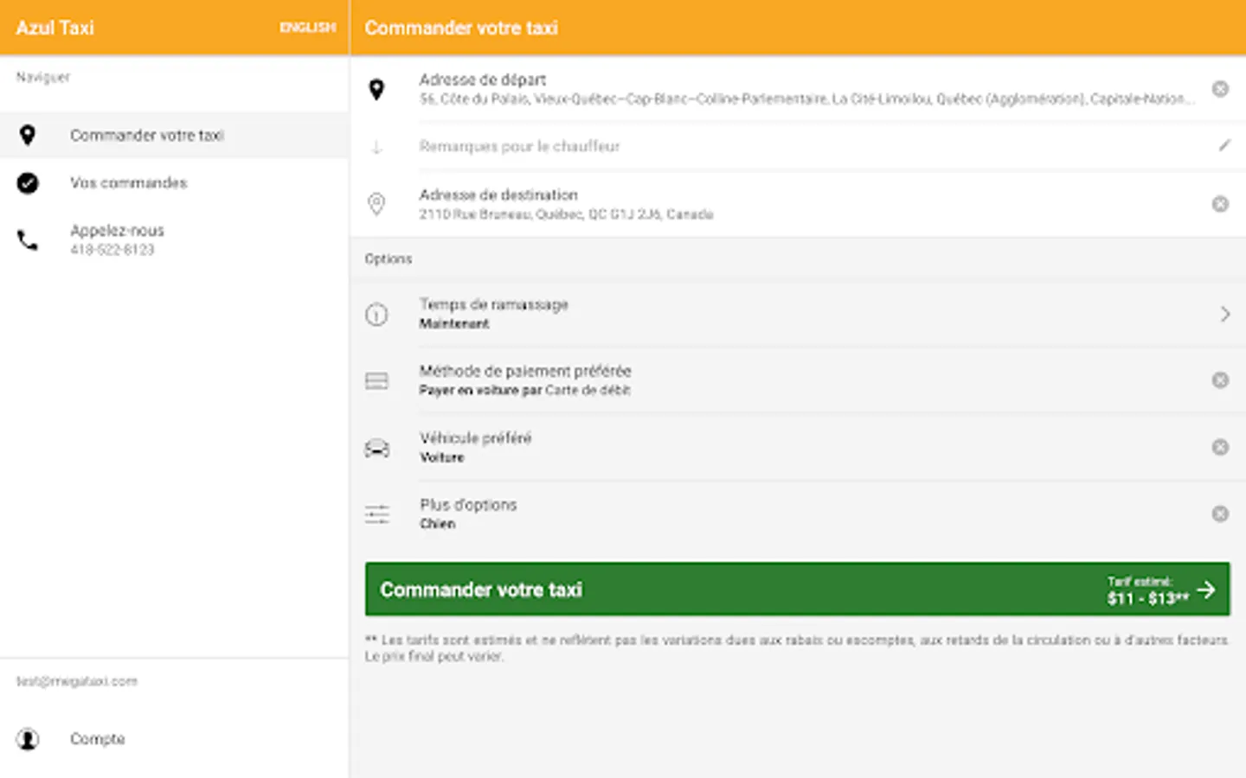The width and height of the screenshot is (1246, 778).
Task: Clear the departure address
Action: tap(1220, 89)
